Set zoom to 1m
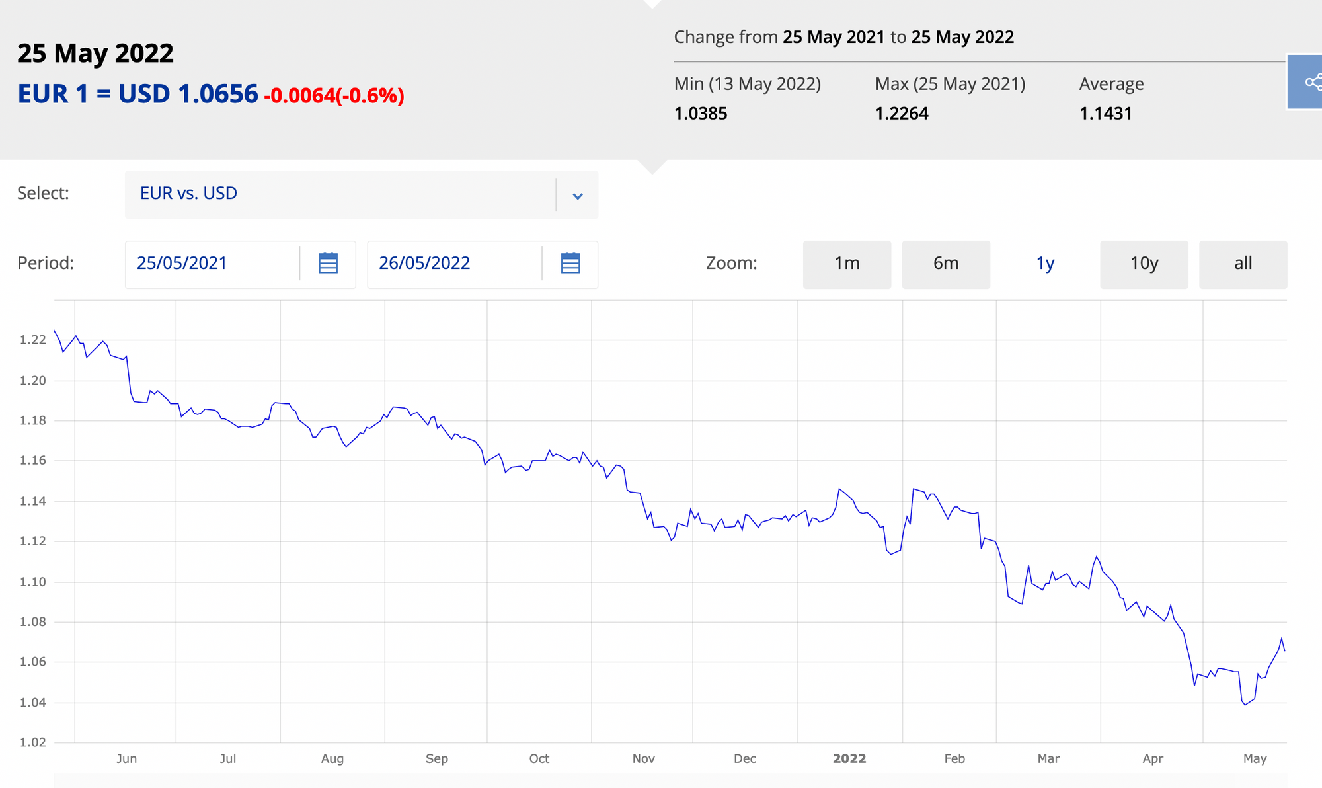This screenshot has height=788, width=1322. point(847,264)
